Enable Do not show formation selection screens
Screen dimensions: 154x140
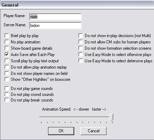click(80, 48)
